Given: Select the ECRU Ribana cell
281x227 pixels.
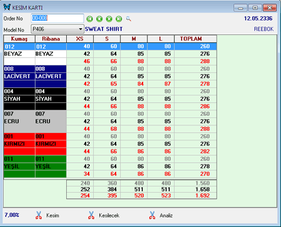Looking at the screenshot, I should coord(51,122).
